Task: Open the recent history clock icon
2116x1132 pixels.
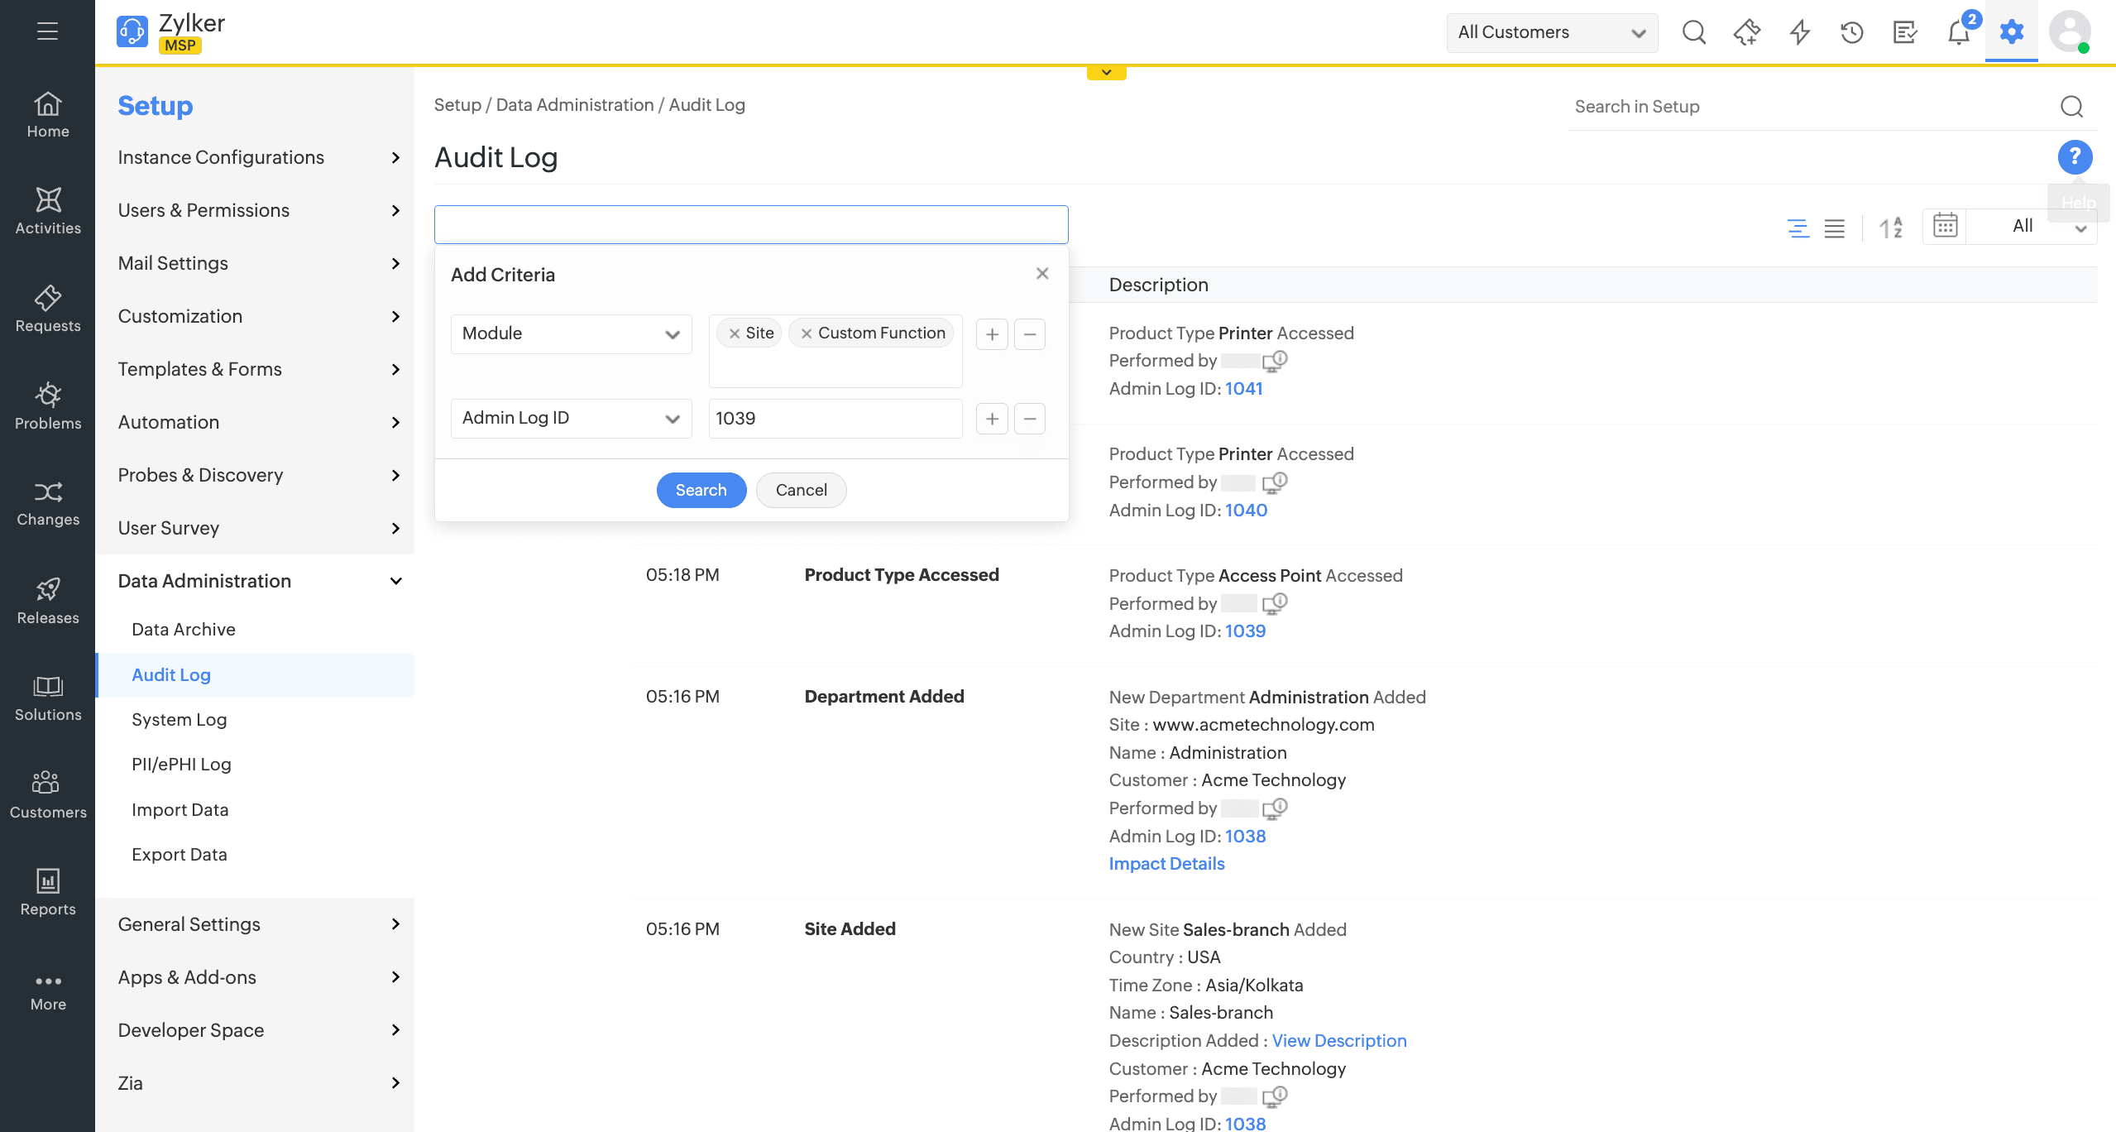Action: [1851, 32]
